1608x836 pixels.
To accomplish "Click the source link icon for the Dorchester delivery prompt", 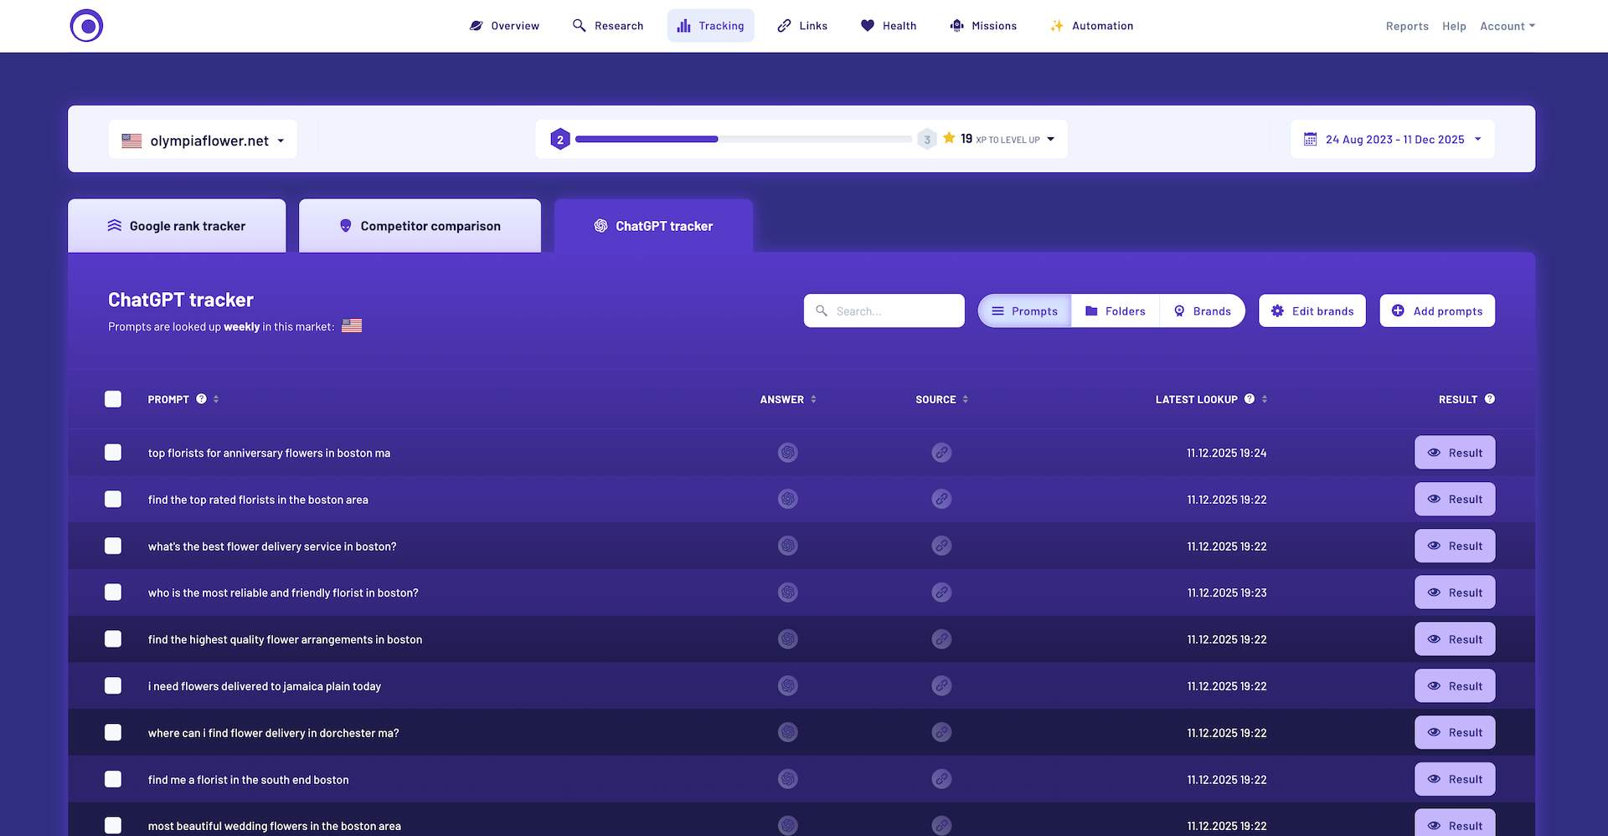I will click(x=941, y=732).
